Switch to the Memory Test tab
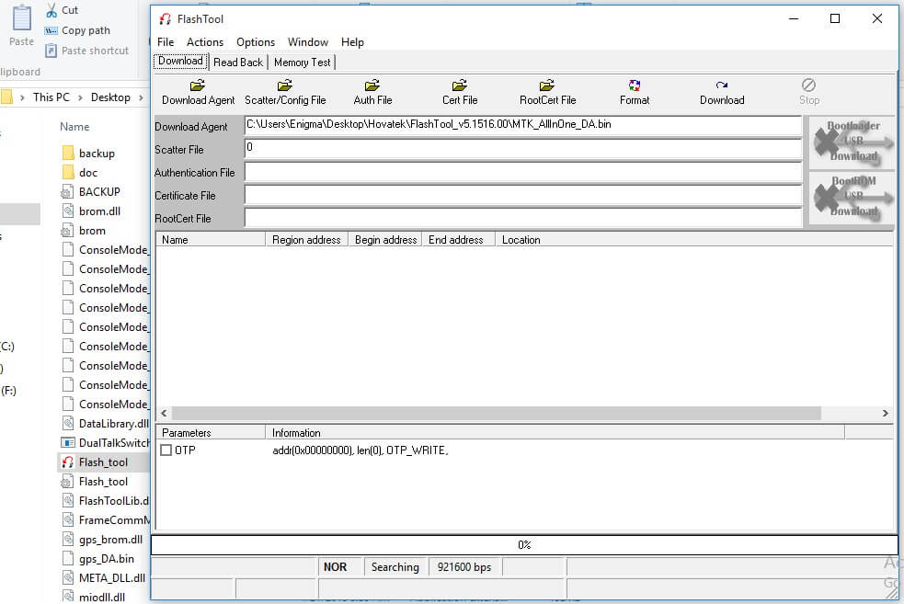This screenshot has height=604, width=904. click(x=303, y=63)
